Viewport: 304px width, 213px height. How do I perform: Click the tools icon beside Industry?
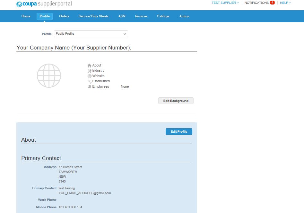(x=90, y=71)
